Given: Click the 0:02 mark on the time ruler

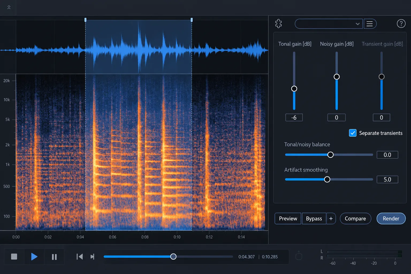Looking at the screenshot, I should [48, 237].
